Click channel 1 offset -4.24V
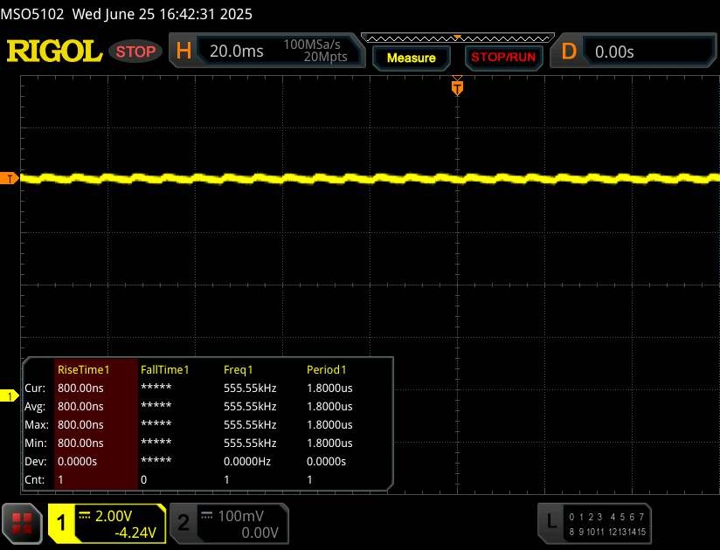The height and width of the screenshot is (550, 720). click(135, 533)
